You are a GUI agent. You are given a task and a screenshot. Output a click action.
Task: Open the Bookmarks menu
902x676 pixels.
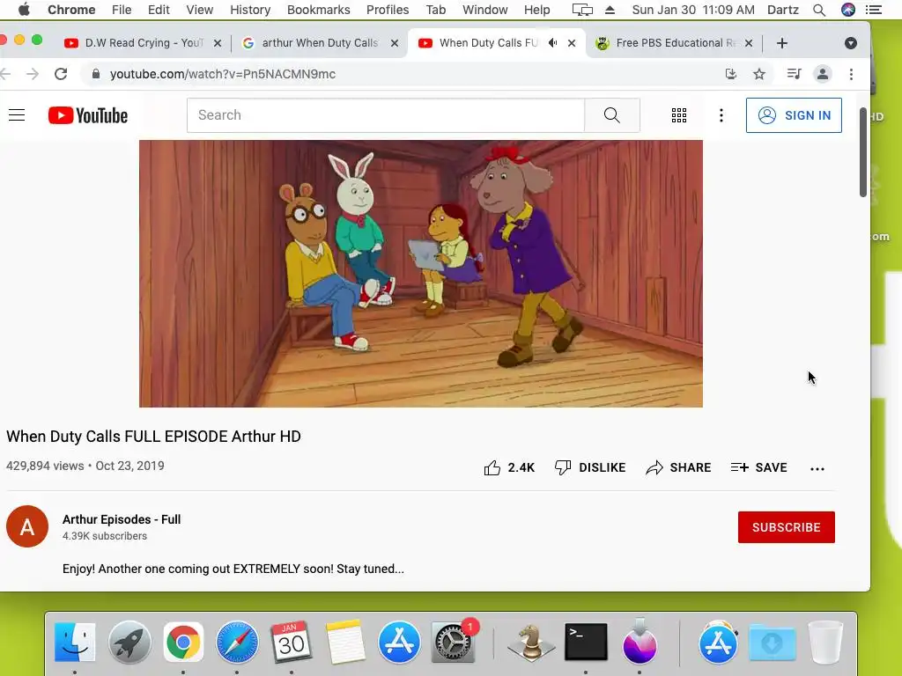coord(318,10)
